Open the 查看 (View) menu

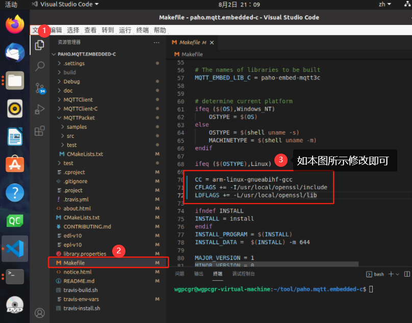click(90, 30)
